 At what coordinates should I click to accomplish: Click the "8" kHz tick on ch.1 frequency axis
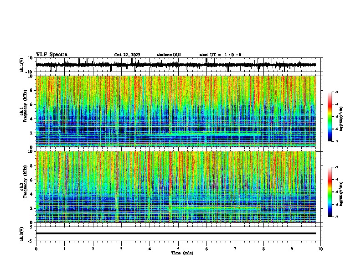[31, 90]
